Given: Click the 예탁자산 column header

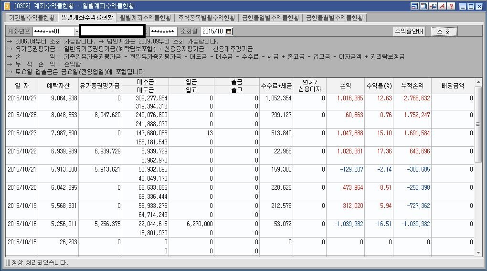Looking at the screenshot, I should tap(58, 86).
